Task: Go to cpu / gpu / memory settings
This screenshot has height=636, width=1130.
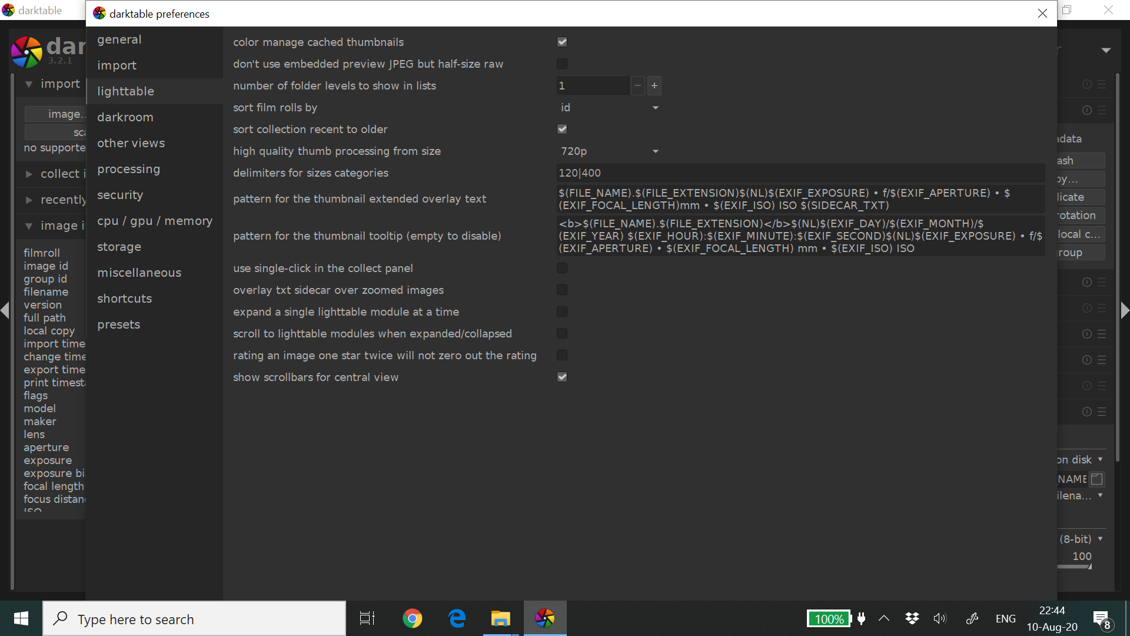Action: tap(155, 221)
